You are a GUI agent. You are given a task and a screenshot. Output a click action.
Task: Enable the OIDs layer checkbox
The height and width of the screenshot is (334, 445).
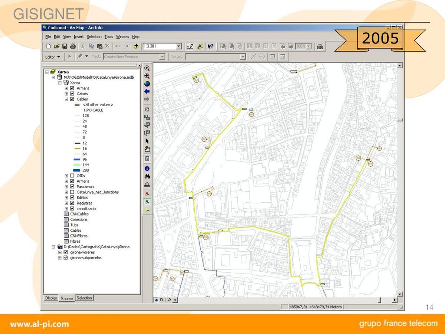point(72,176)
